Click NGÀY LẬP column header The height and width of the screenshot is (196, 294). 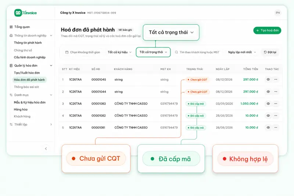coord(223,69)
